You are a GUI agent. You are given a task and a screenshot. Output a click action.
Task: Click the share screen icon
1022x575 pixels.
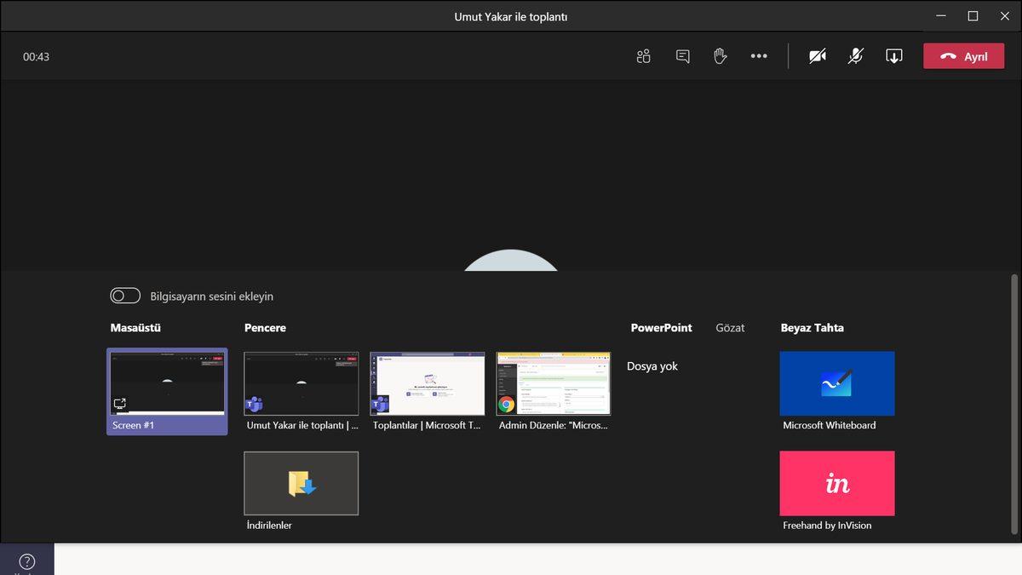click(x=893, y=55)
